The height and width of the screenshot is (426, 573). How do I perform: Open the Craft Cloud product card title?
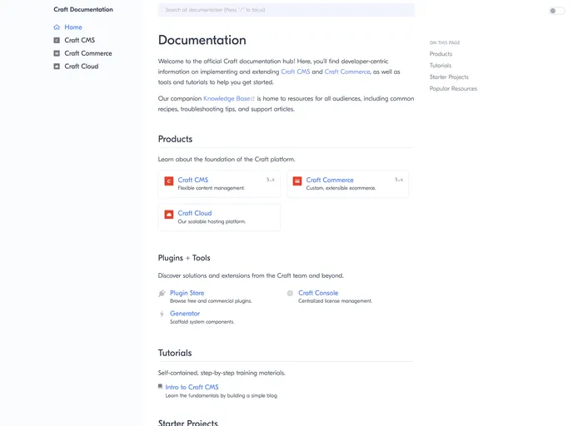(194, 213)
